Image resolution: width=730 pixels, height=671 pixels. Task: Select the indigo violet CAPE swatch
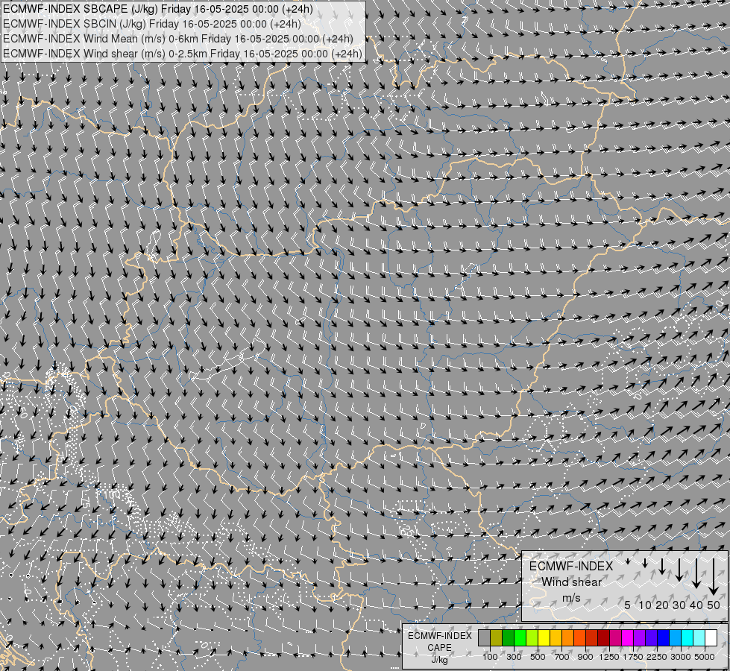651,638
